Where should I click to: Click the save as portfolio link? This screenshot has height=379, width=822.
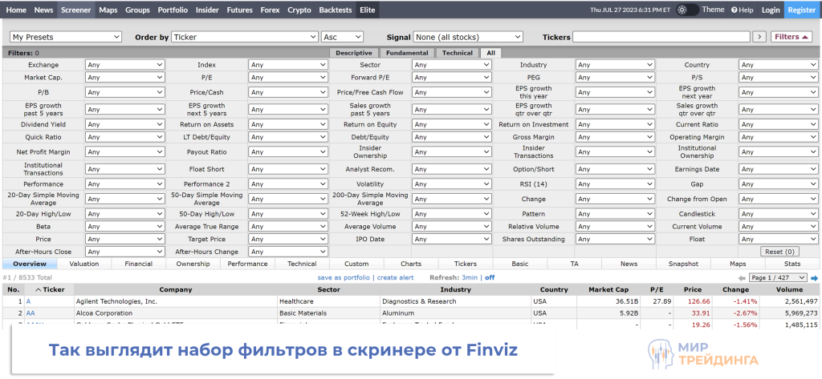[x=344, y=277]
